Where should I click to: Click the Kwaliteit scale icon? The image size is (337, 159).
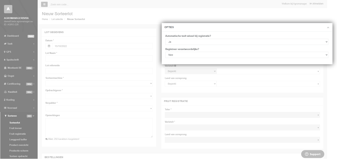pyautogui.click(x=5, y=92)
